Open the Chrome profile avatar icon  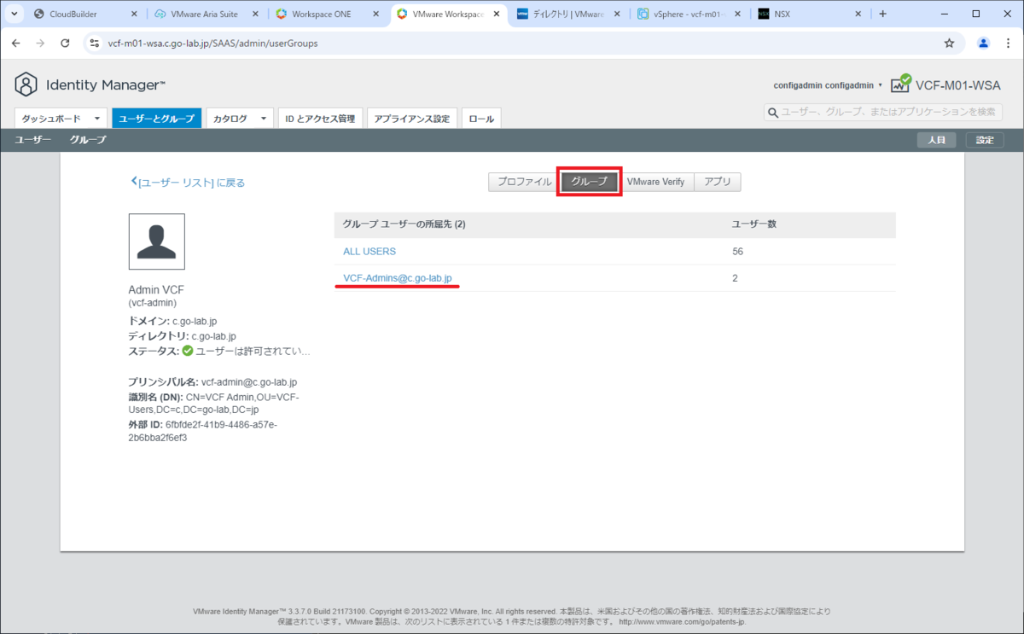(x=983, y=43)
